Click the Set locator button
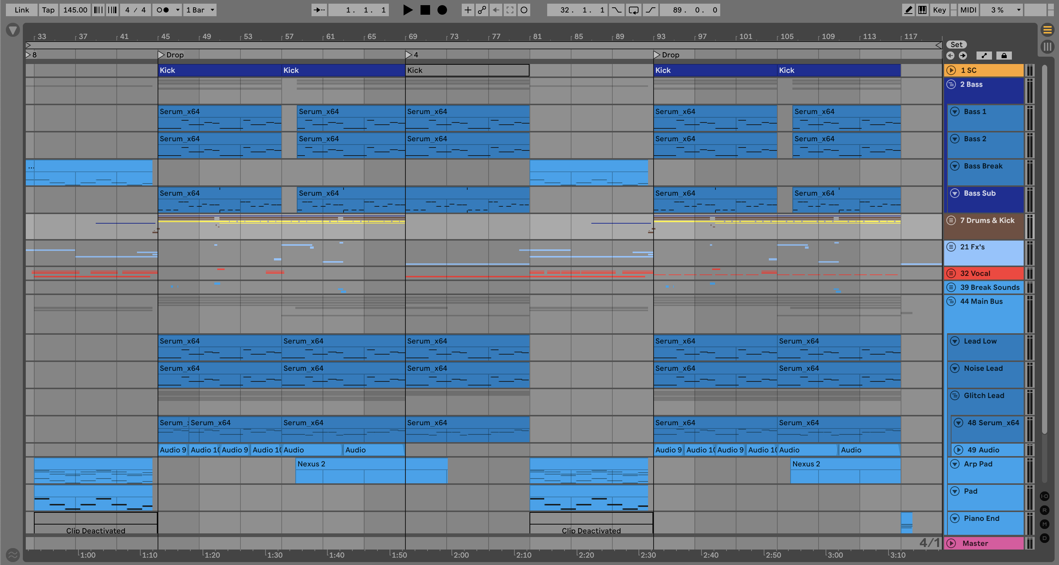The width and height of the screenshot is (1059, 565). coord(956,45)
